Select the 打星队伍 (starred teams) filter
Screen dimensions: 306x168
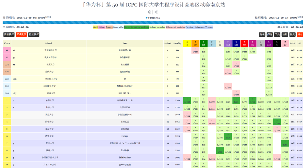(34, 34)
